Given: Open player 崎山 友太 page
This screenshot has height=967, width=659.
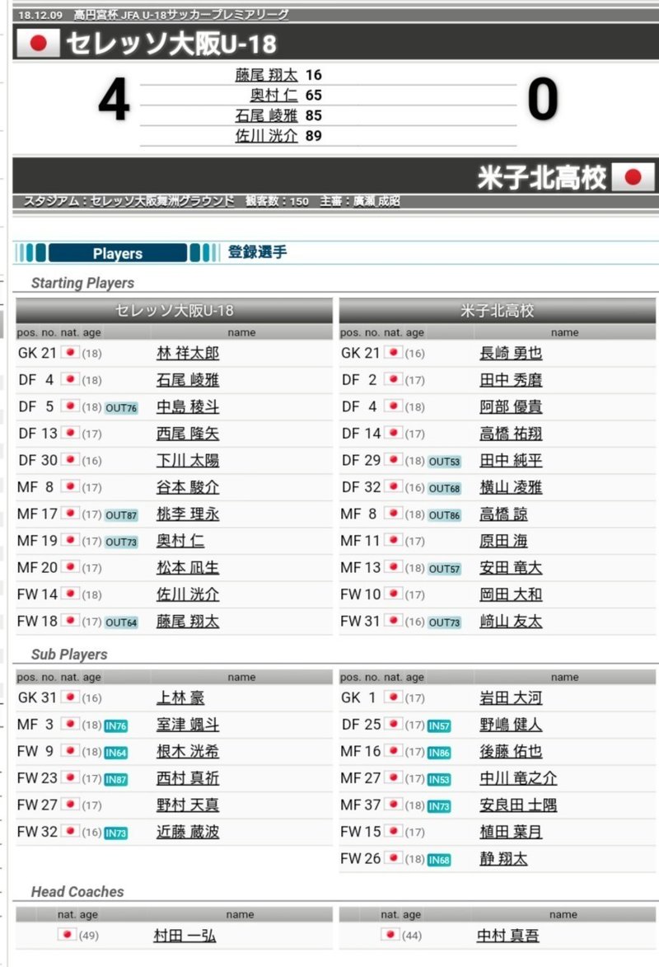Looking at the screenshot, I should (x=511, y=622).
